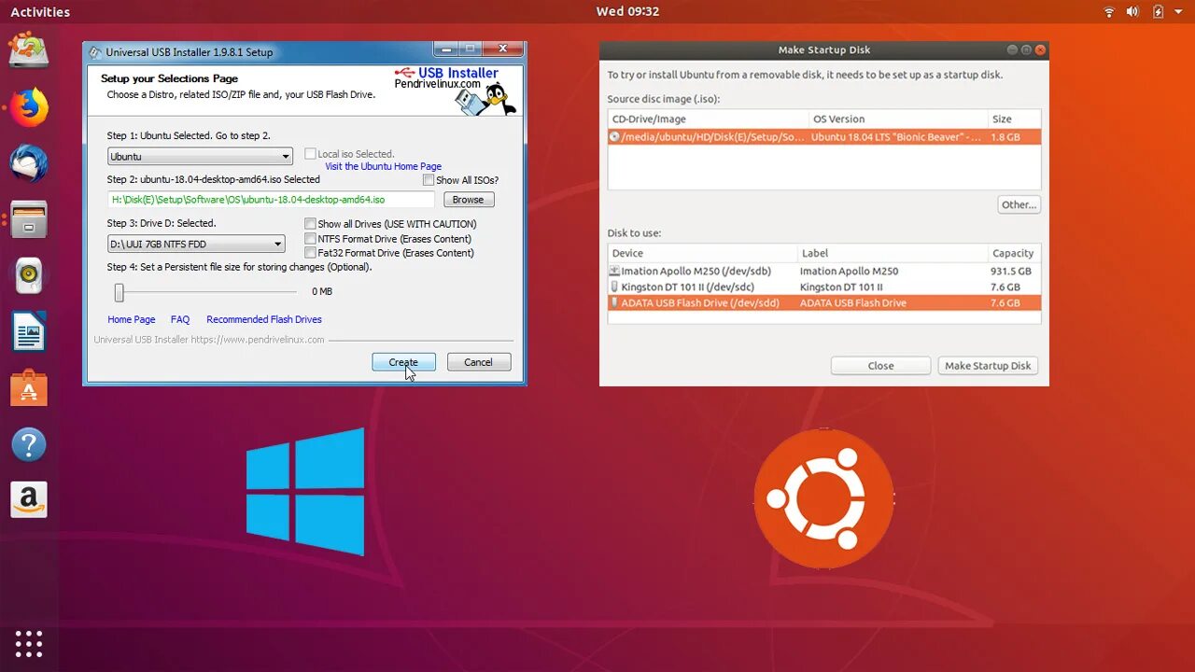
Task: Open the Help question mark icon
Action: pos(29,444)
